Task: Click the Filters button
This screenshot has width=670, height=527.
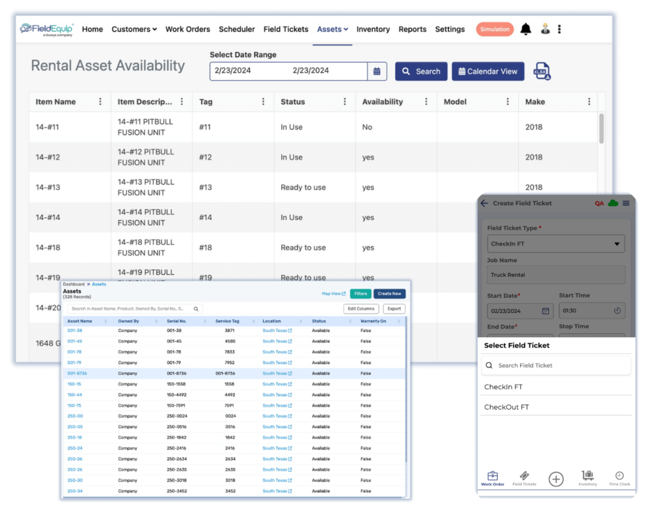Action: tap(361, 294)
